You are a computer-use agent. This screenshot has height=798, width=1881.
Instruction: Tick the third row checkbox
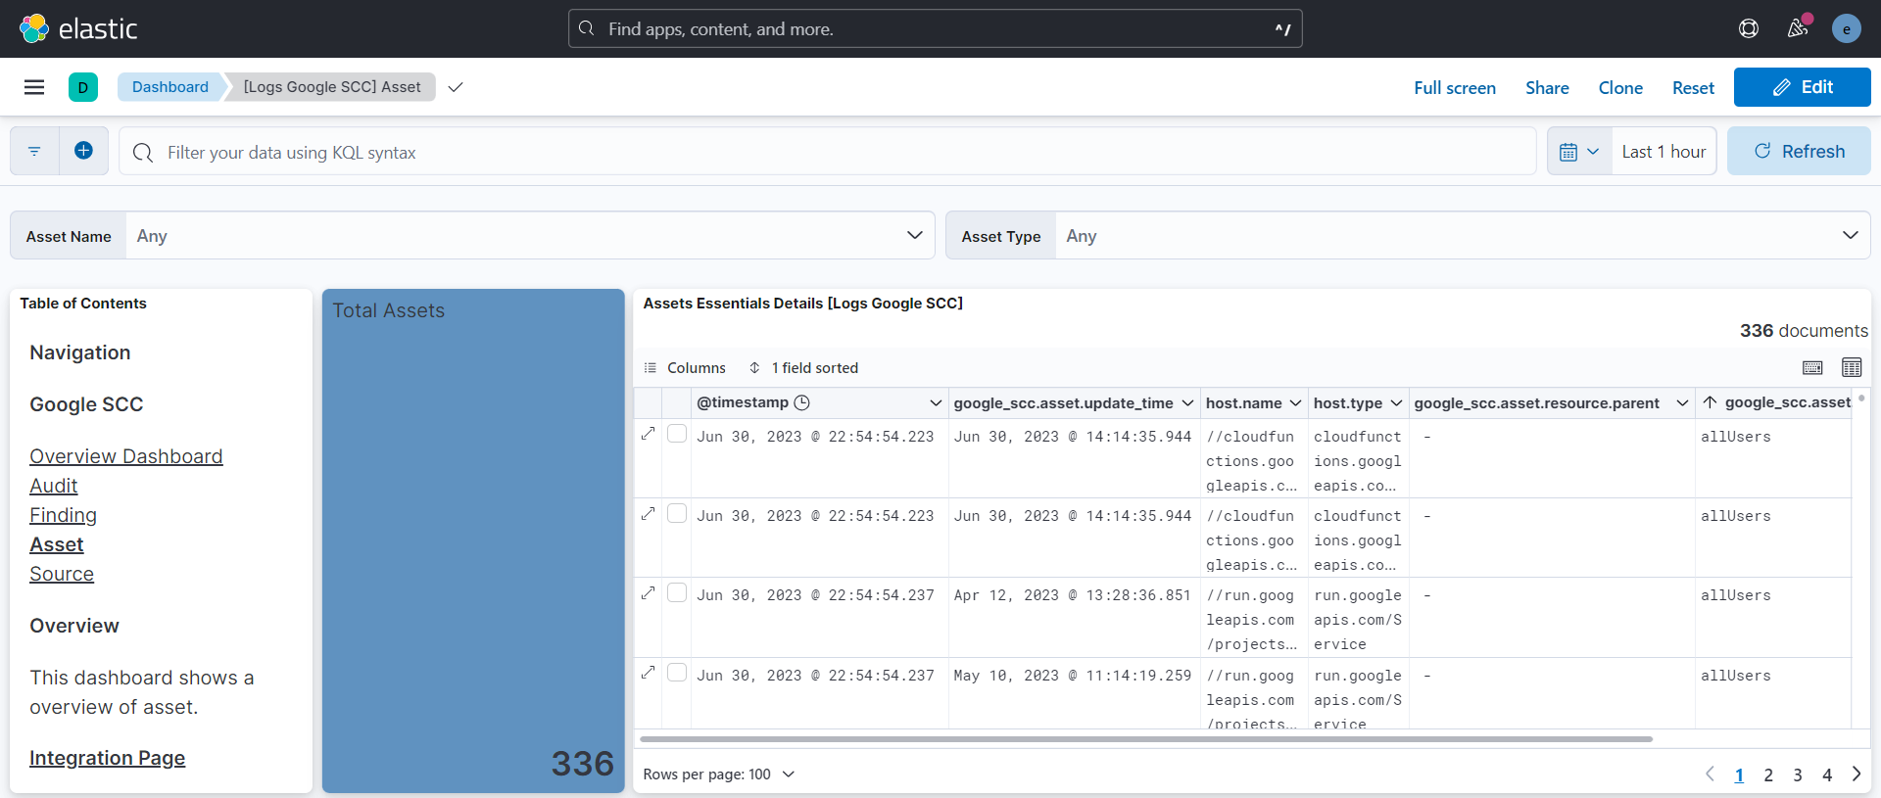tap(677, 592)
